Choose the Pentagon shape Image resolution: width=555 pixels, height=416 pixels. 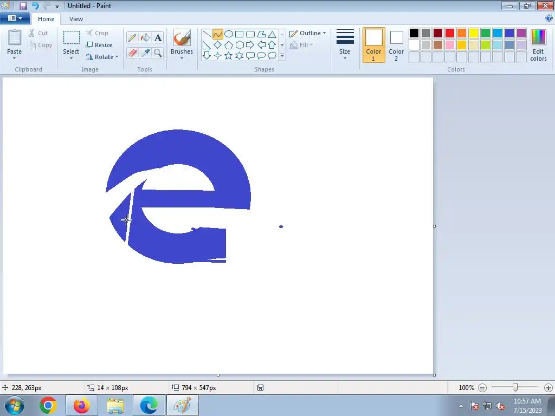tap(229, 45)
